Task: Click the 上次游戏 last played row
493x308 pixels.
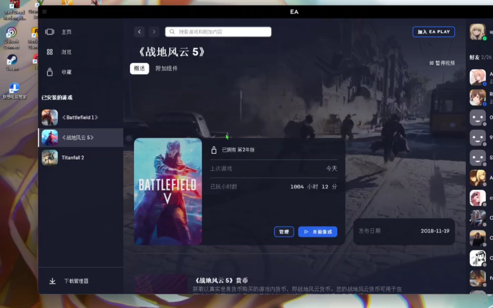Action: tap(274, 169)
